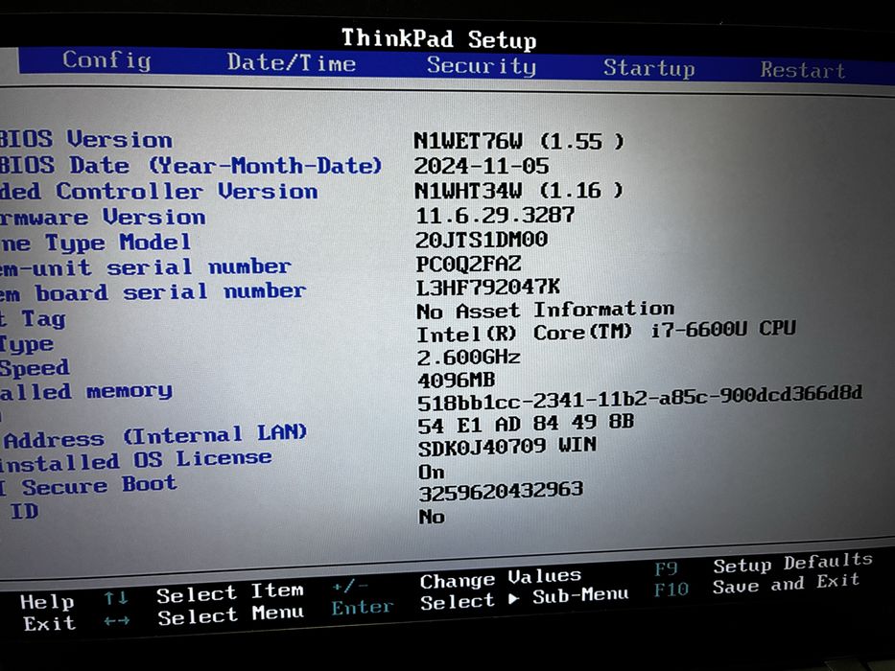Screen dimensions: 895x671
Task: Click firmware value 11.6.29.3287
Action: [495, 215]
